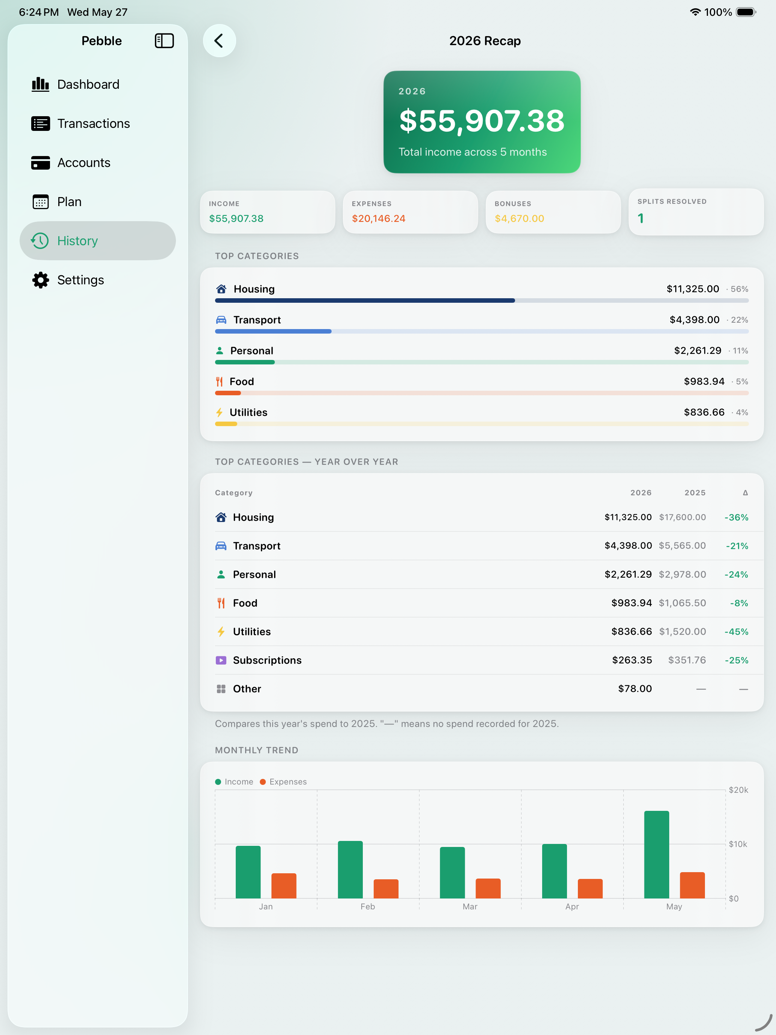This screenshot has height=1035, width=776.
Task: Click Housing house icon in Top Categories
Action: pyautogui.click(x=221, y=289)
